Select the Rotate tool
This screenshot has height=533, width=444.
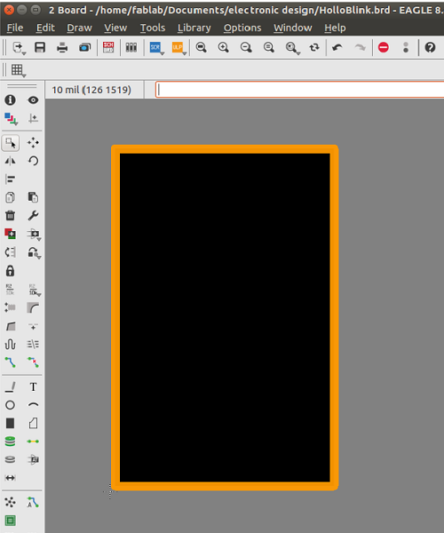click(33, 161)
